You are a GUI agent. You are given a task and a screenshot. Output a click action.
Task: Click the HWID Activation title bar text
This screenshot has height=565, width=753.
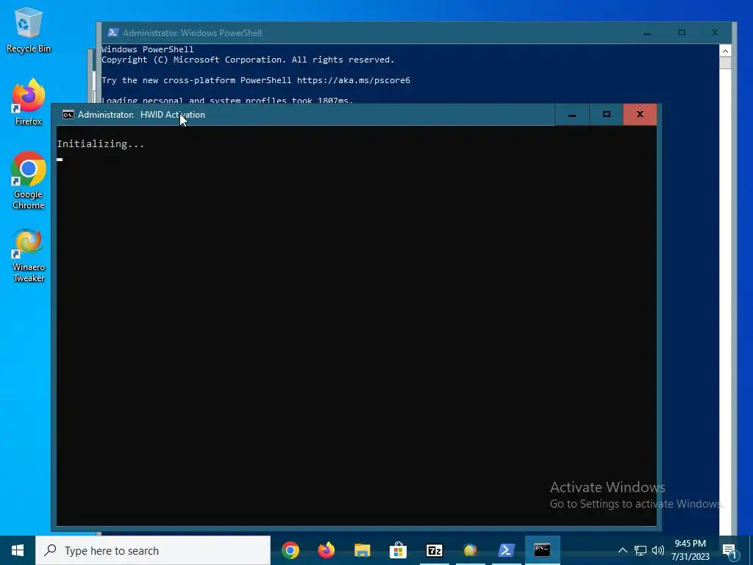pyautogui.click(x=141, y=115)
